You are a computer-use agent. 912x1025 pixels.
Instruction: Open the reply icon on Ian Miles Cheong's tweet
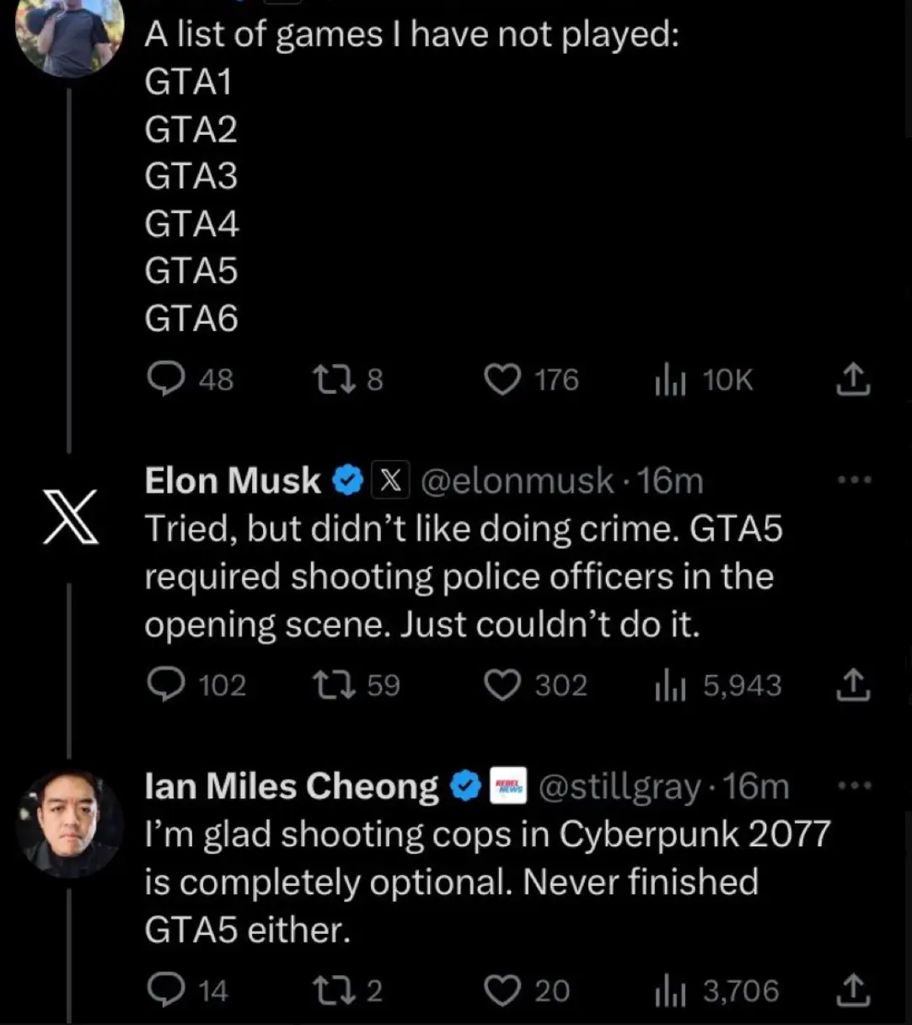[168, 991]
